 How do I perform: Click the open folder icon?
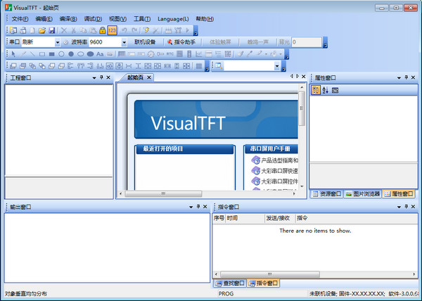click(x=41, y=30)
